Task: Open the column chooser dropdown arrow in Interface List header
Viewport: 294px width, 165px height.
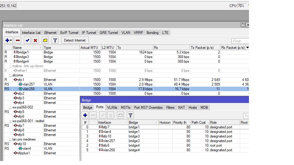Action: (x=247, y=48)
